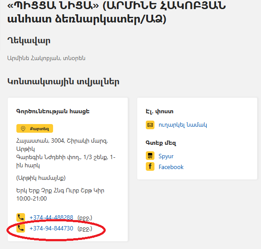Click the Էլ. փոստ label
Image resolution: width=261 pixels, height=249 pixels.
coord(160,111)
